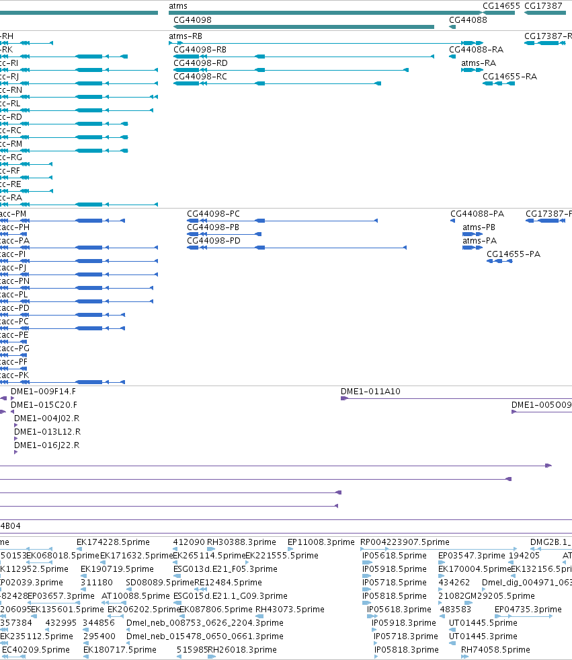Select the CG44098-PC protein label
The height and width of the screenshot is (660, 572).
pos(213,214)
